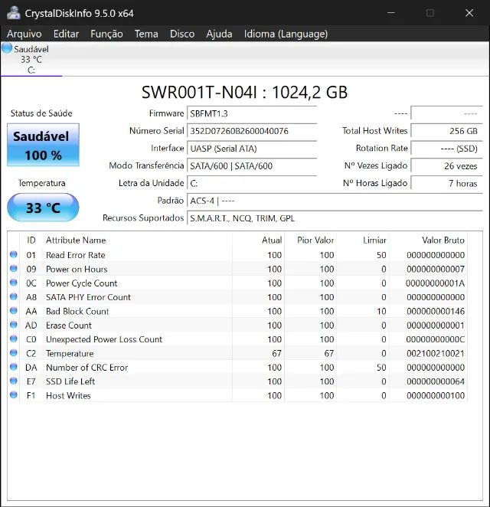Image resolution: width=490 pixels, height=507 pixels.
Task: Select the Power Cycle Count attribute name
Action: (x=81, y=283)
